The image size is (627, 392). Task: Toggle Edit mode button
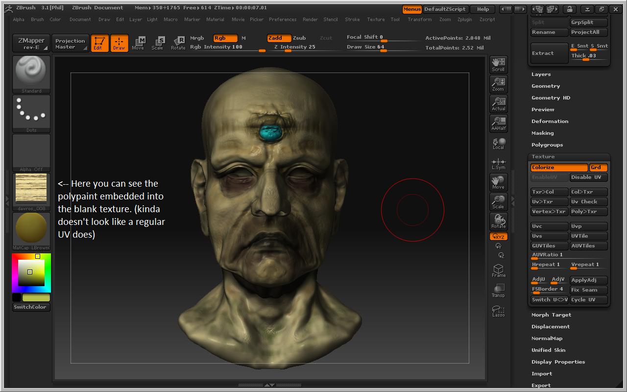pos(100,43)
